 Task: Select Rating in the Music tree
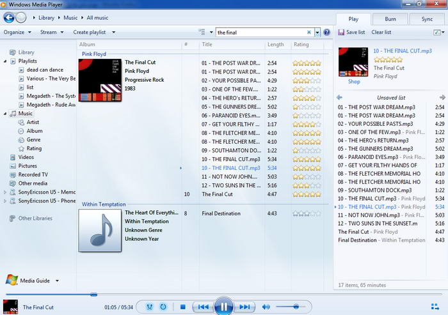[x=34, y=148]
